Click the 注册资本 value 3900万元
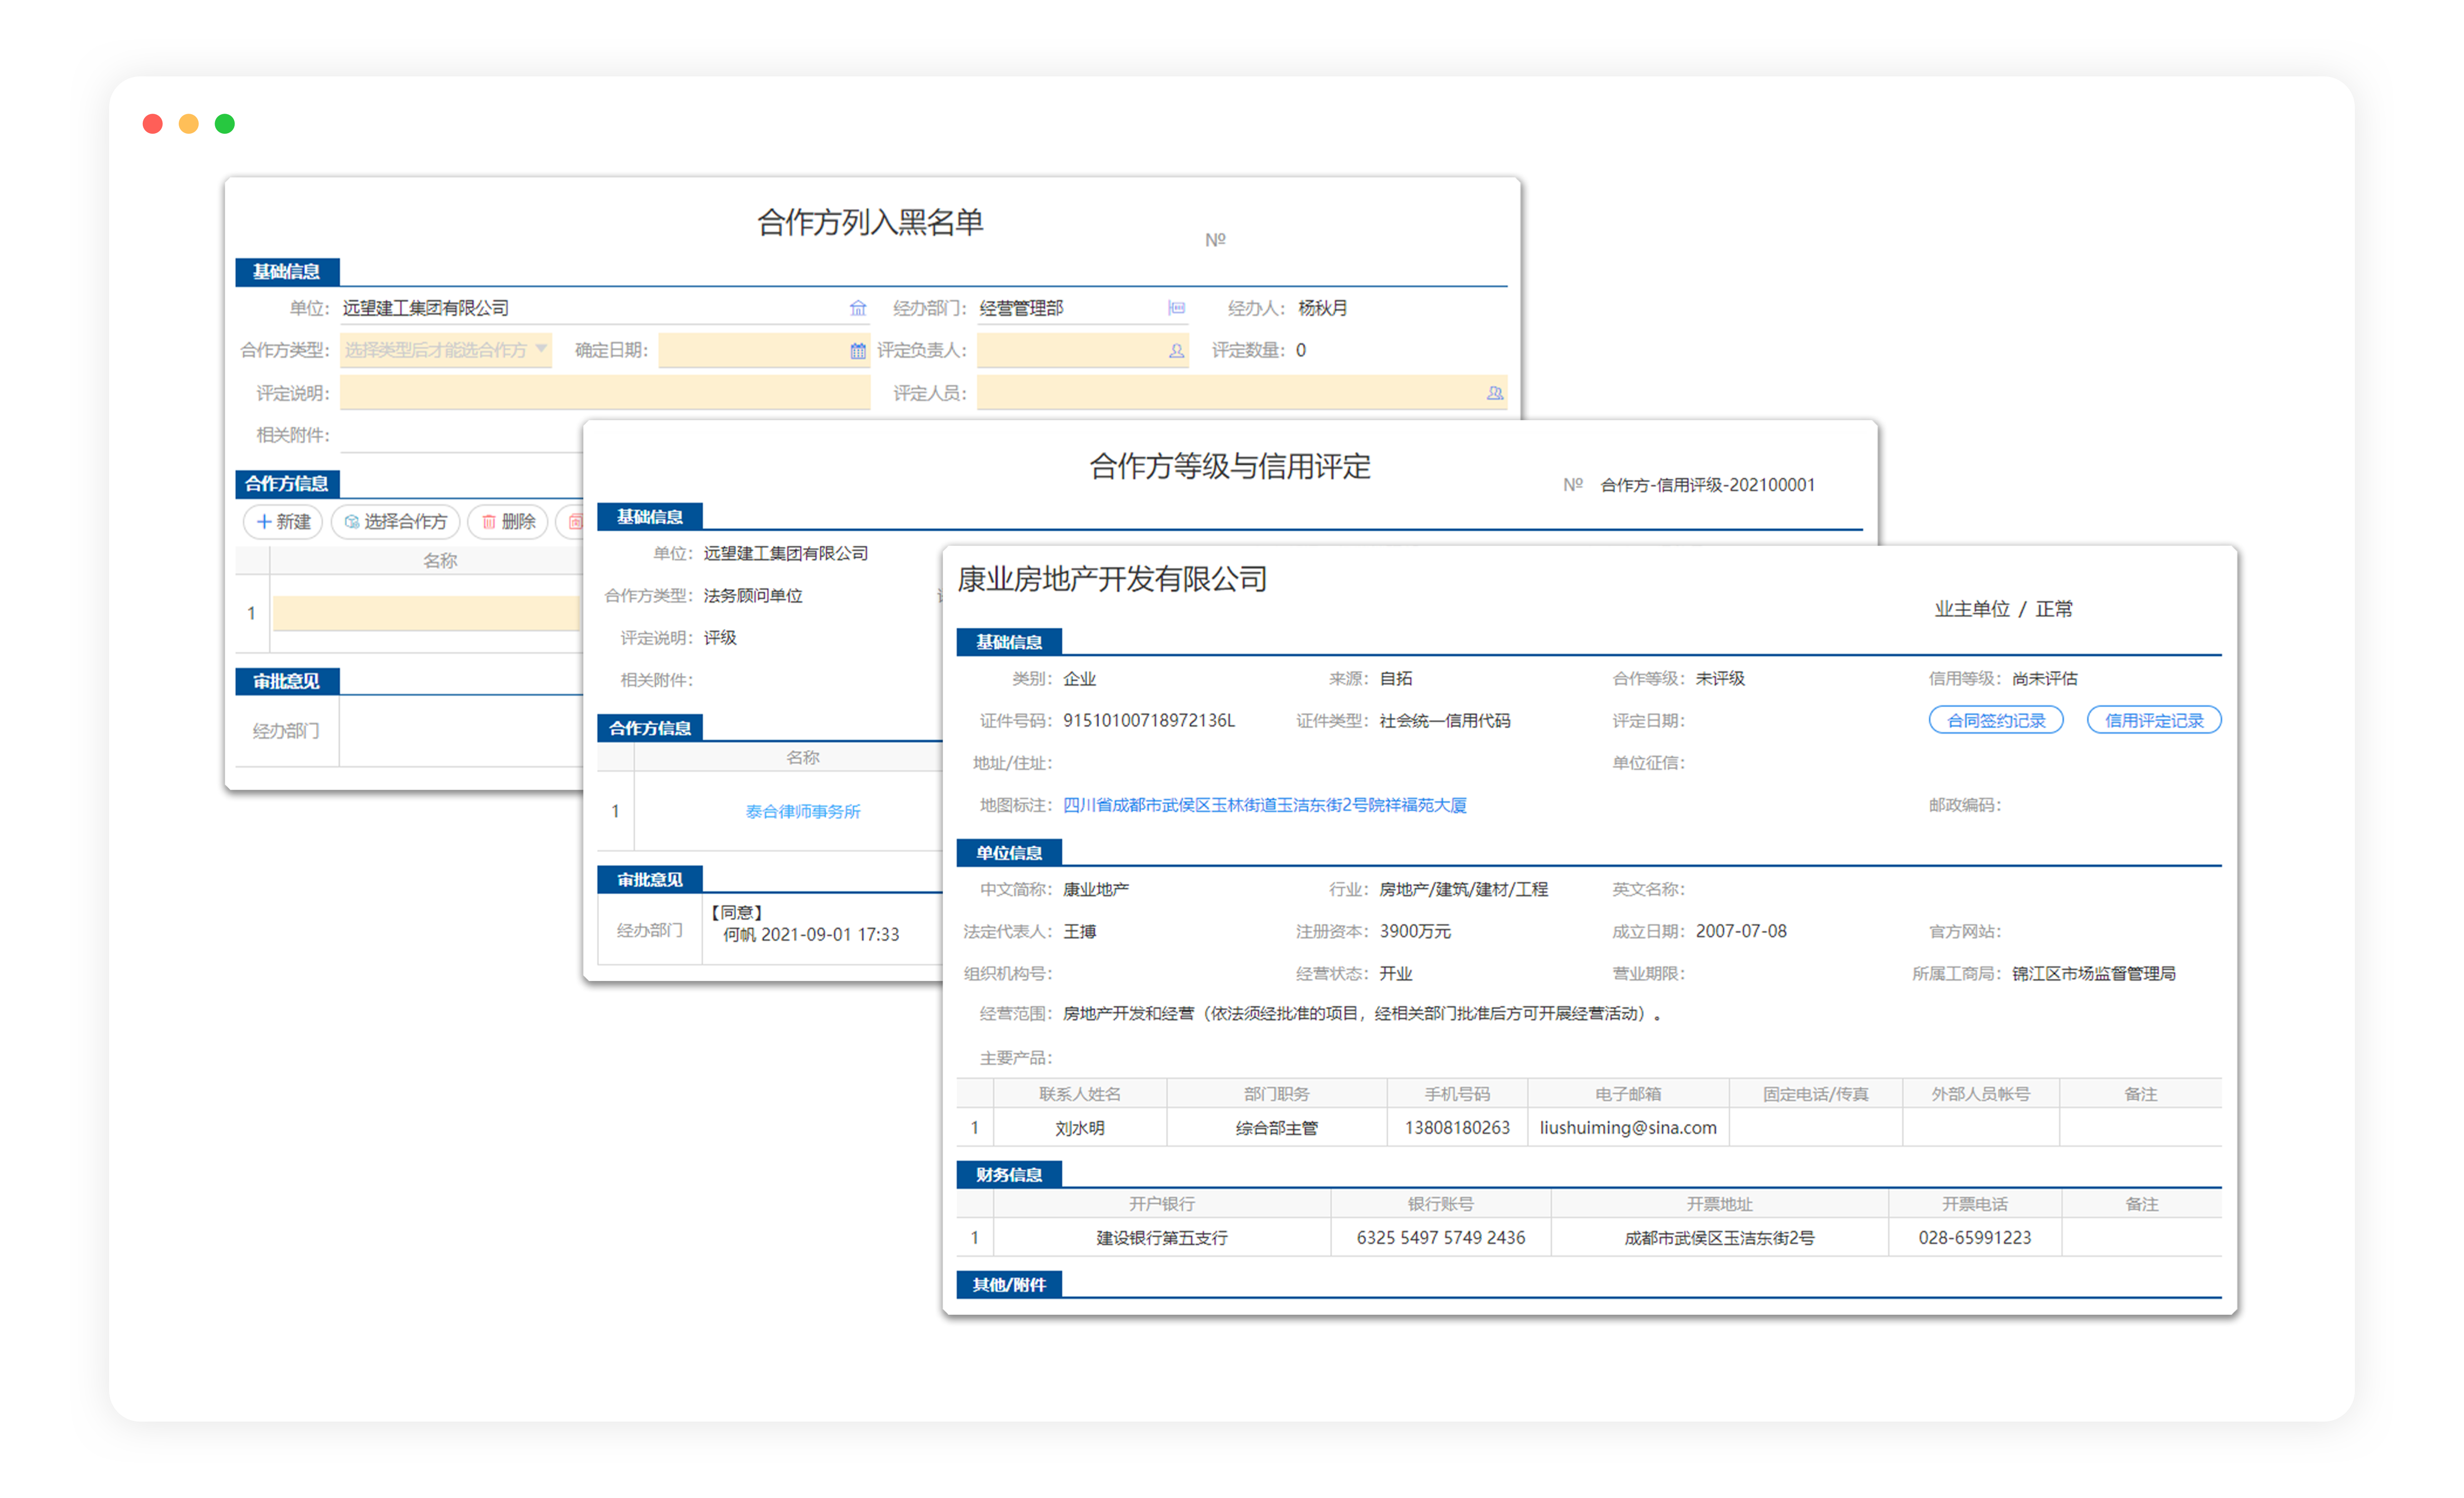The height and width of the screenshot is (1498, 2464). pos(1415,931)
